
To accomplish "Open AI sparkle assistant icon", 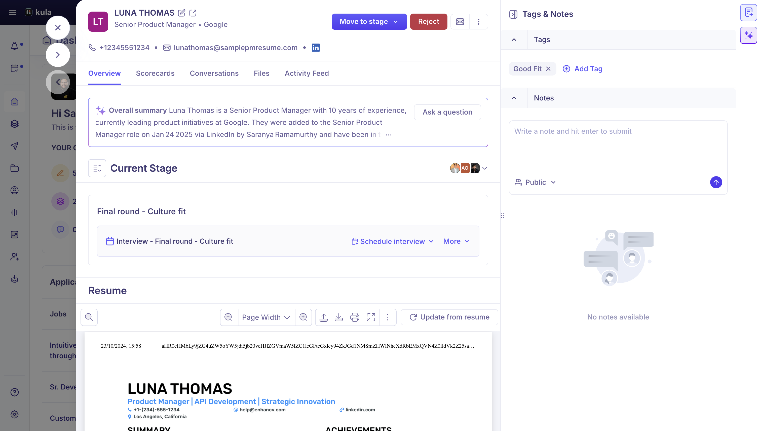I will 749,35.
